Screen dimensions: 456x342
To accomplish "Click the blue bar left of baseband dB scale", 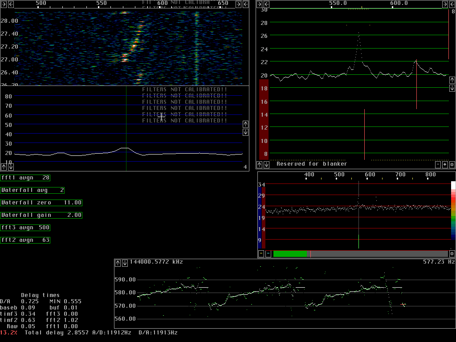I will tap(260, 217).
